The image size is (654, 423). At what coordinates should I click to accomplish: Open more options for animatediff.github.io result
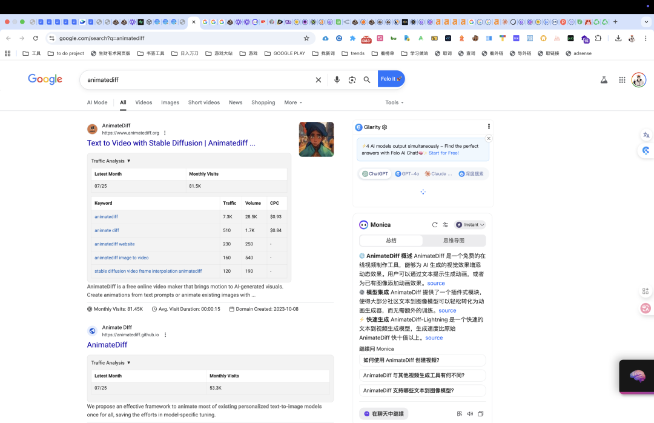(x=165, y=335)
